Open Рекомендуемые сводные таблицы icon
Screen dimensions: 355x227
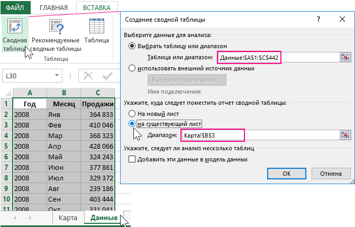56,28
